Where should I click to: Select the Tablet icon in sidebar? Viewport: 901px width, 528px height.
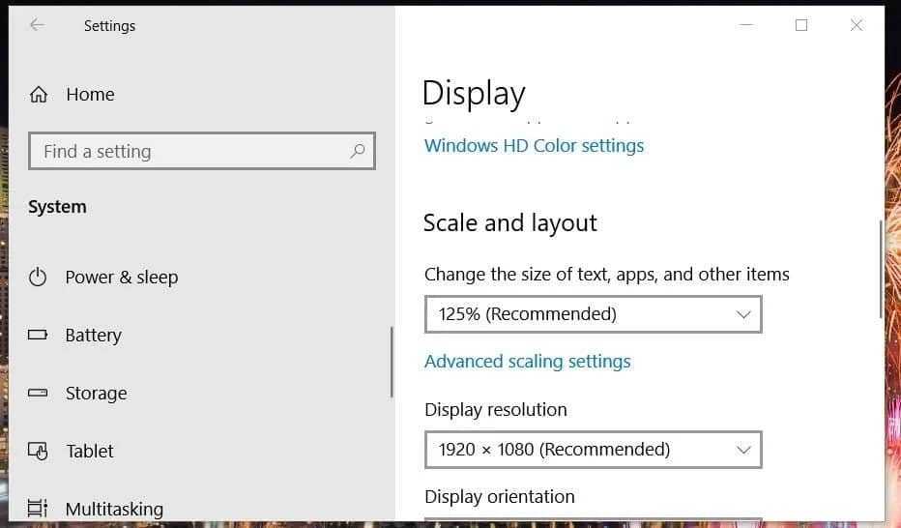click(x=38, y=452)
